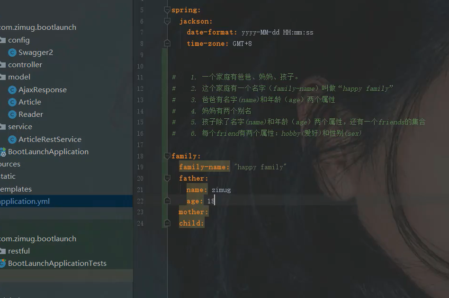Image resolution: width=449 pixels, height=298 pixels.
Task: Click the "happy family" value
Action: tap(260, 167)
